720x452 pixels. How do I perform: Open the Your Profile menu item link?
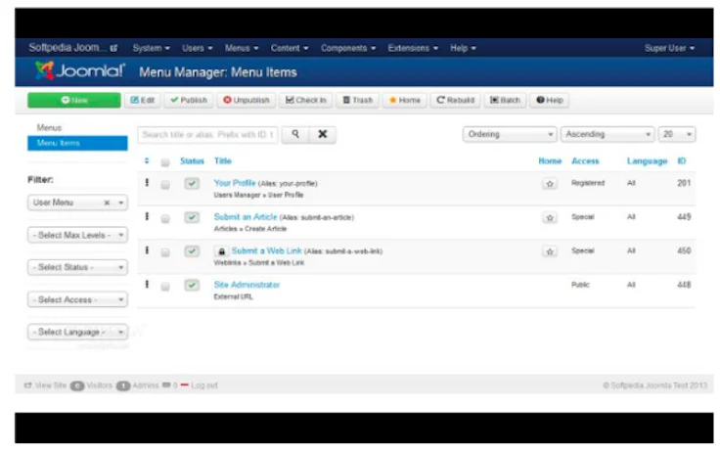pyautogui.click(x=234, y=183)
